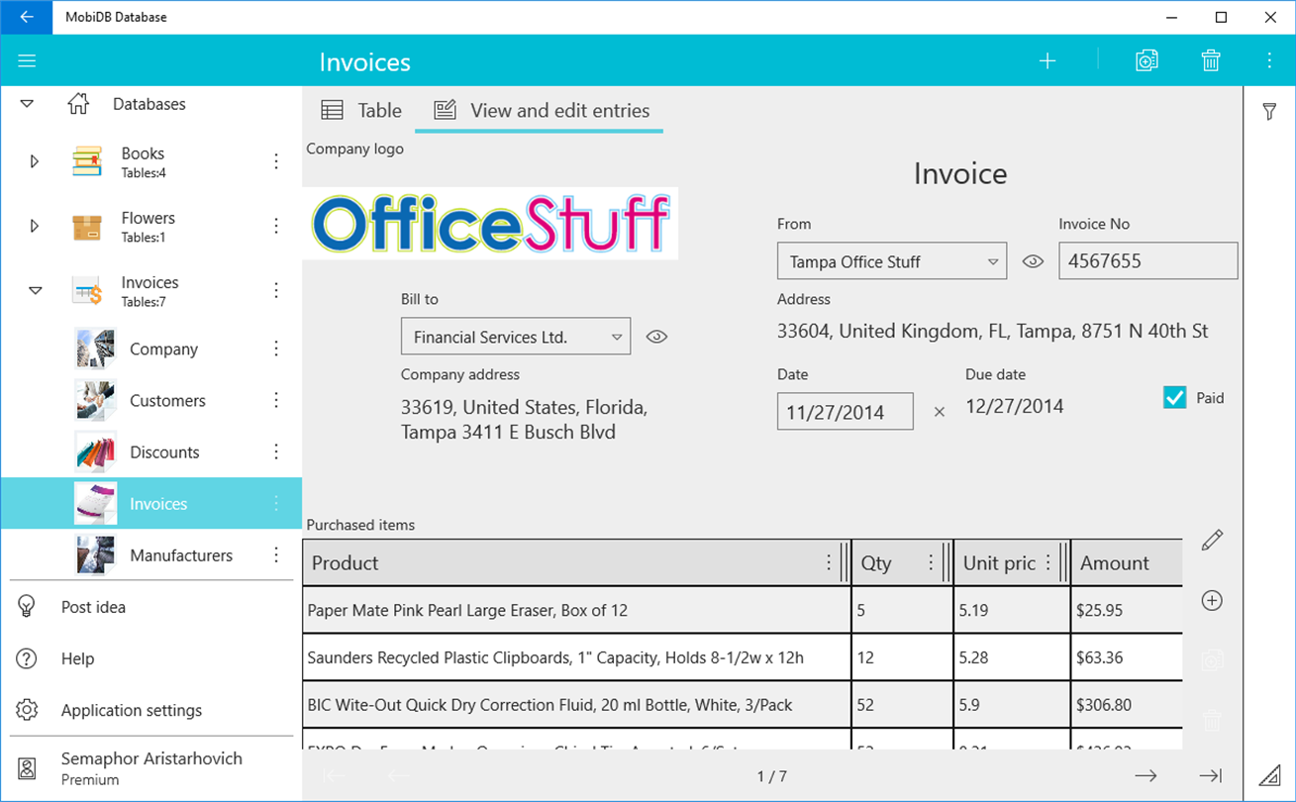This screenshot has height=802, width=1296.
Task: Open the Manufacturers table thumbnail
Action: [96, 554]
